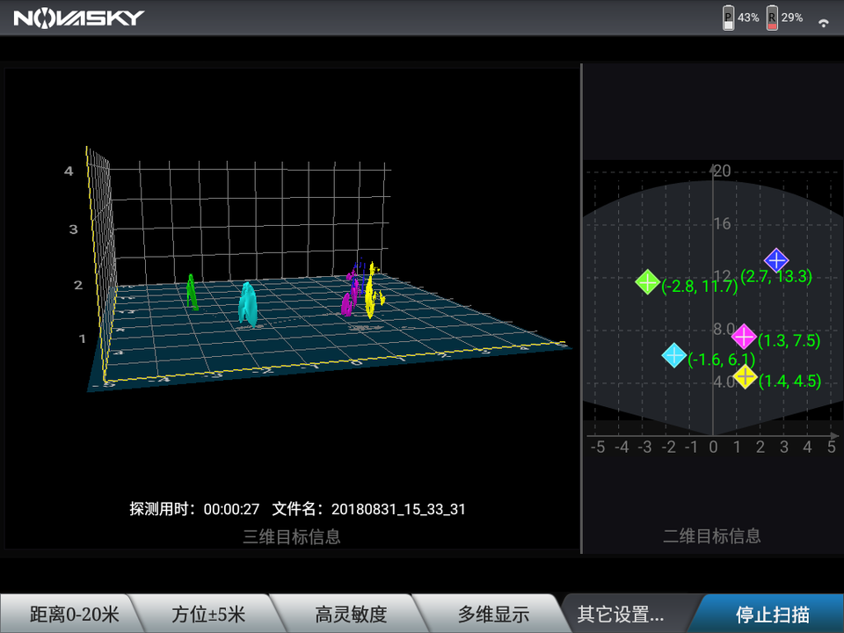Click the 探测用时: 00:00:27 text

(x=194, y=509)
